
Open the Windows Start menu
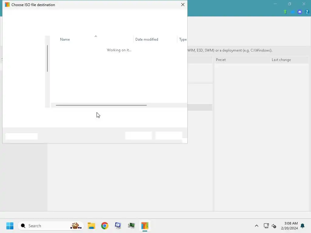10,226
